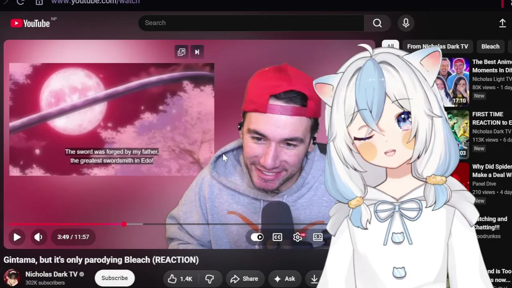Viewport: 512px width, 288px height.
Task: Like the video with thumbs up 1.4K
Action: pyautogui.click(x=180, y=279)
